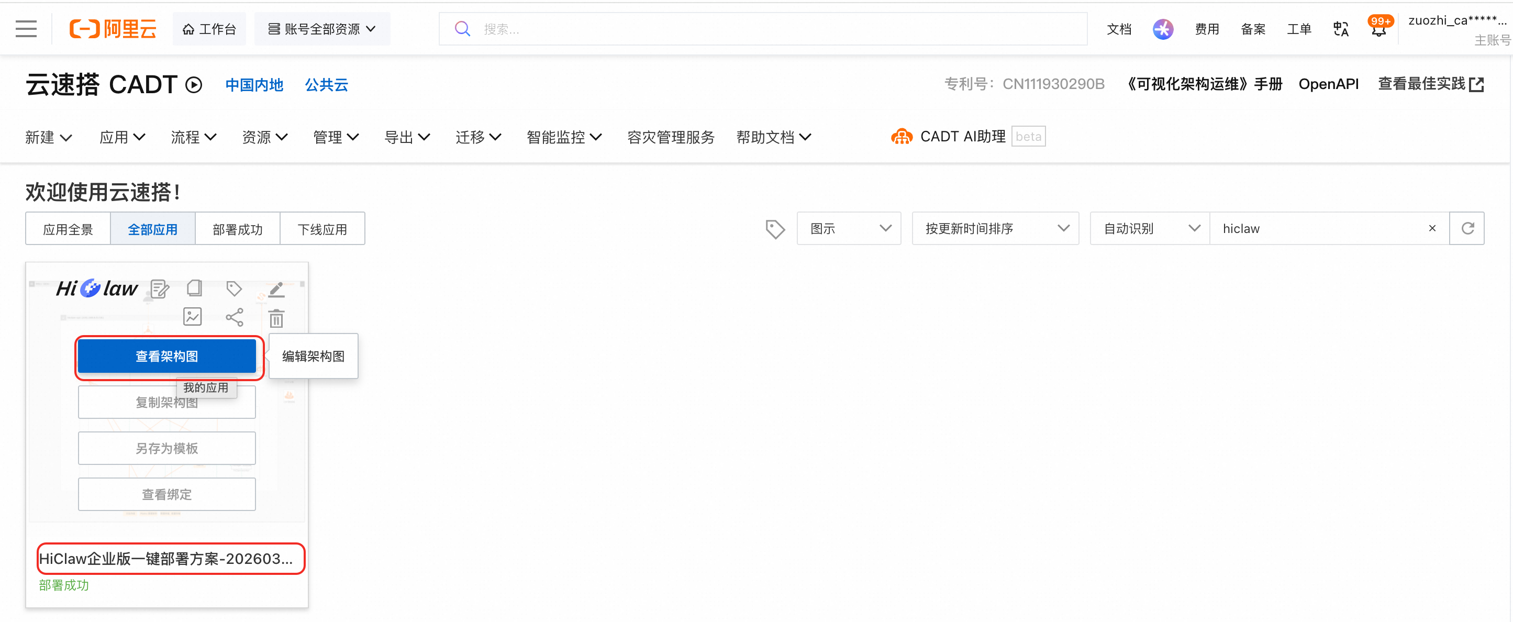1513x622 pixels.
Task: Click the search magnifier icon
Action: pyautogui.click(x=463, y=29)
